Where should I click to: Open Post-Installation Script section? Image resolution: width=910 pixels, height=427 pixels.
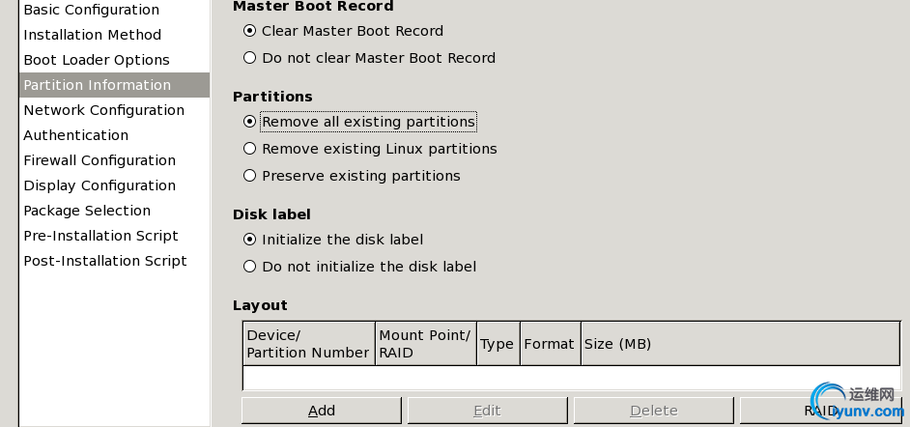104,261
